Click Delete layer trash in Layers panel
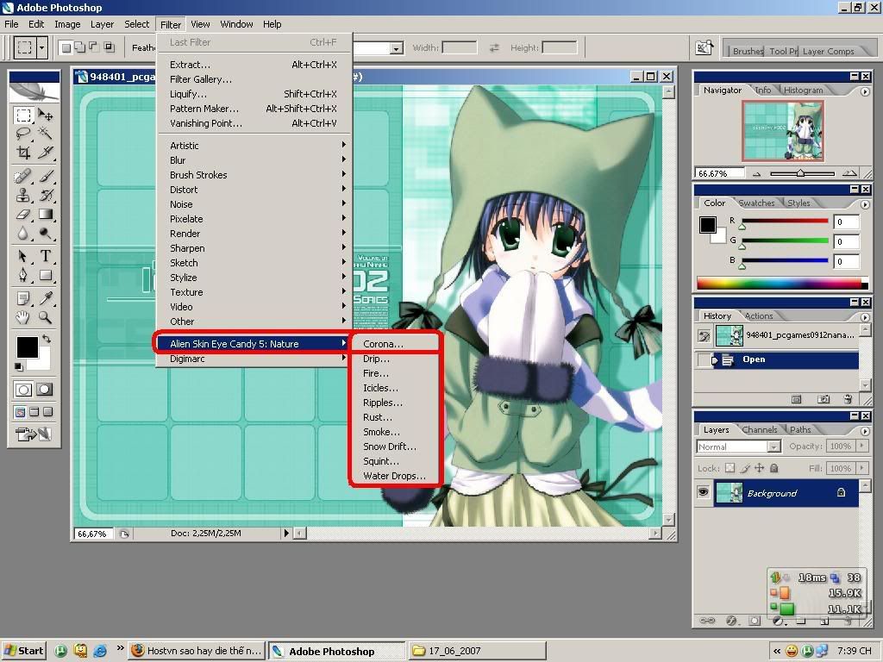883x662 pixels. [849, 621]
